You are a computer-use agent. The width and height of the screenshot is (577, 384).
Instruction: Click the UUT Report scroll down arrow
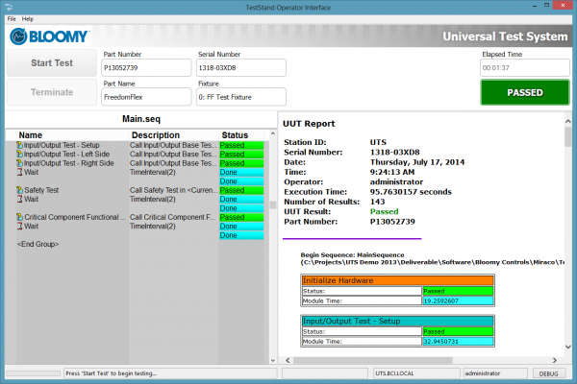tap(567, 347)
